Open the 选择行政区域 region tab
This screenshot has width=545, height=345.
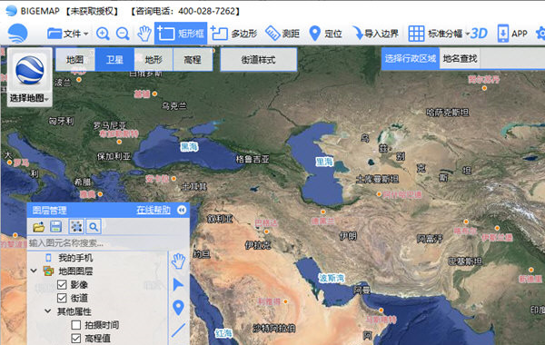point(411,58)
